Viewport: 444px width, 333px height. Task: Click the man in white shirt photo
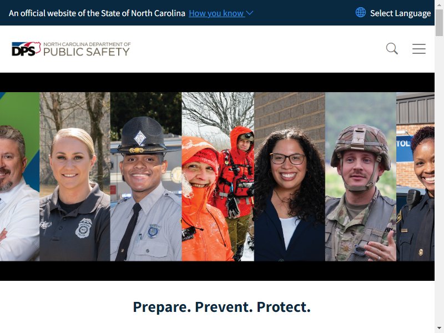(x=19, y=176)
